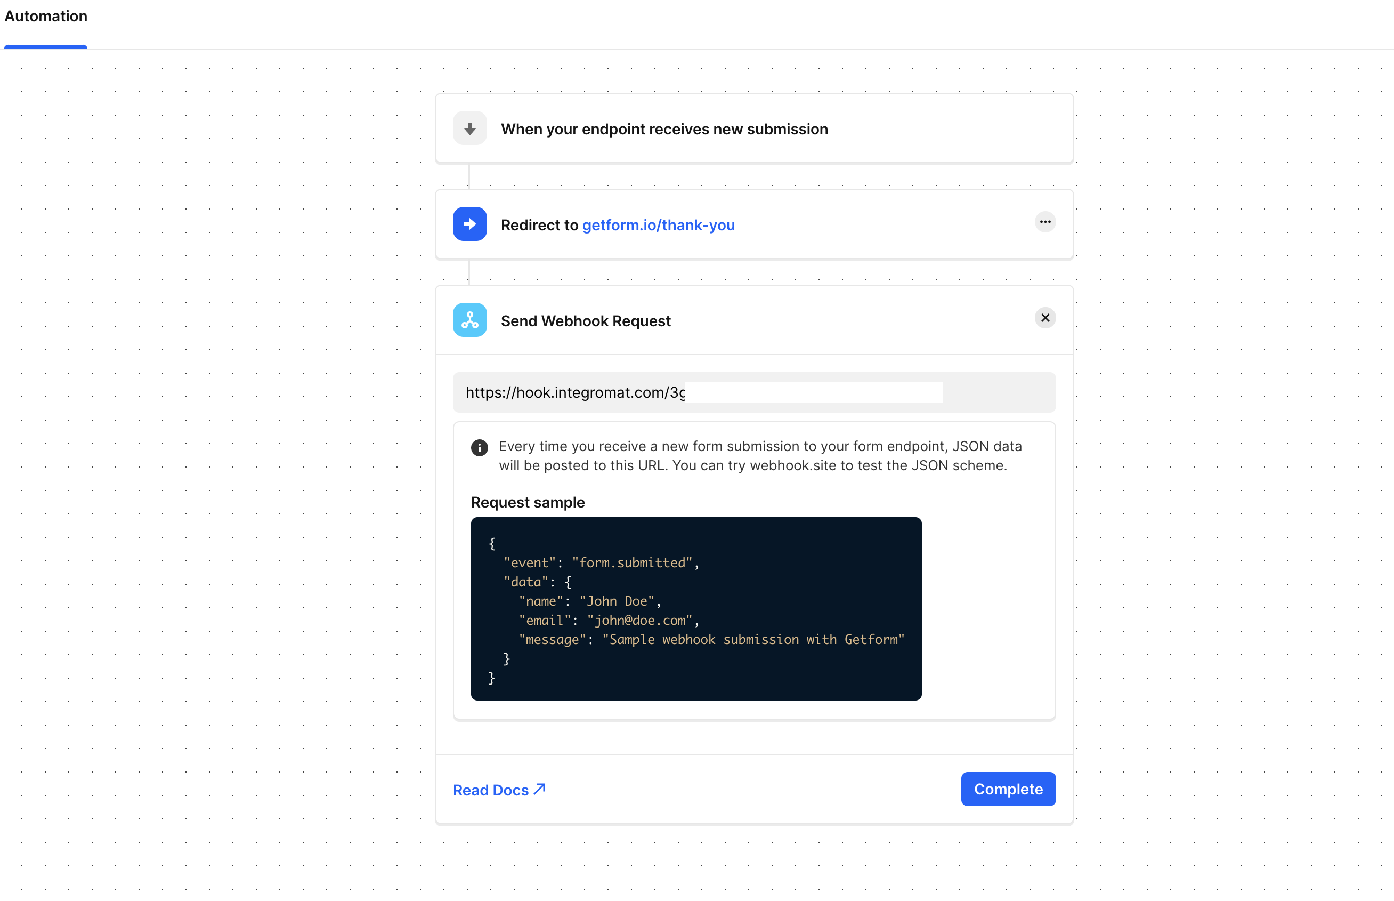Click the download/trigger icon on submission step

[x=469, y=129]
